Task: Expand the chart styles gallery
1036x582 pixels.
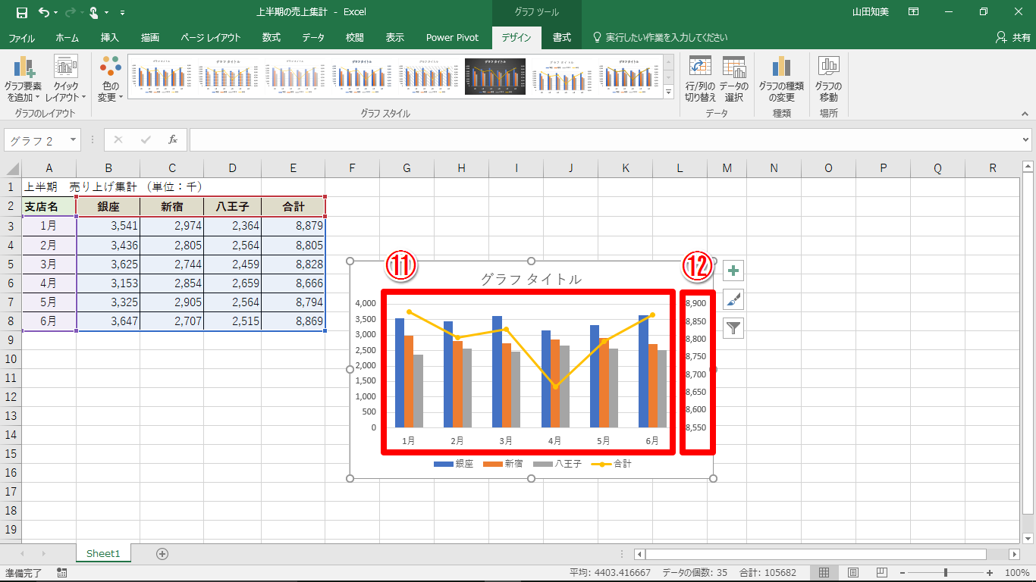Action: [x=669, y=92]
